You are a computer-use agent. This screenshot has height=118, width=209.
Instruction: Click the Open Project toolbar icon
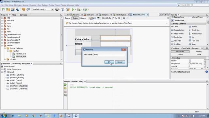13,10
